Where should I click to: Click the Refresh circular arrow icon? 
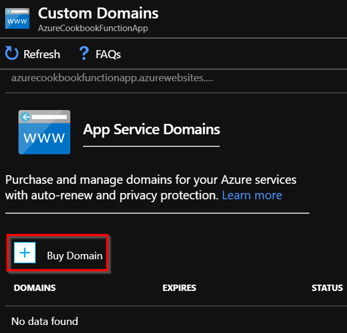[x=12, y=54]
